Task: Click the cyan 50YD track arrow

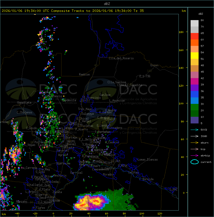Action: pos(194,130)
